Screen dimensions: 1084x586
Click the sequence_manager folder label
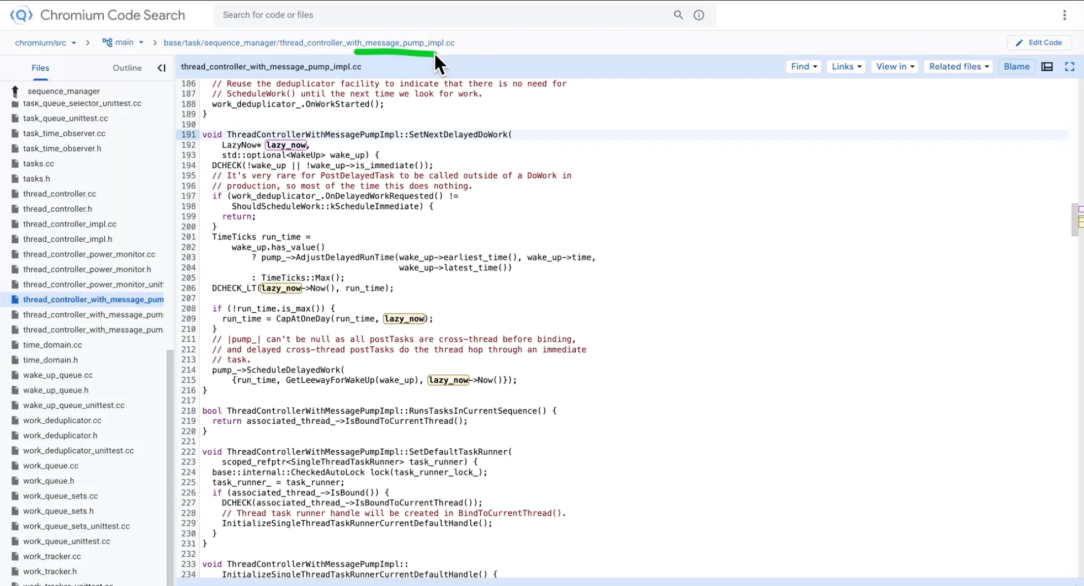point(63,92)
